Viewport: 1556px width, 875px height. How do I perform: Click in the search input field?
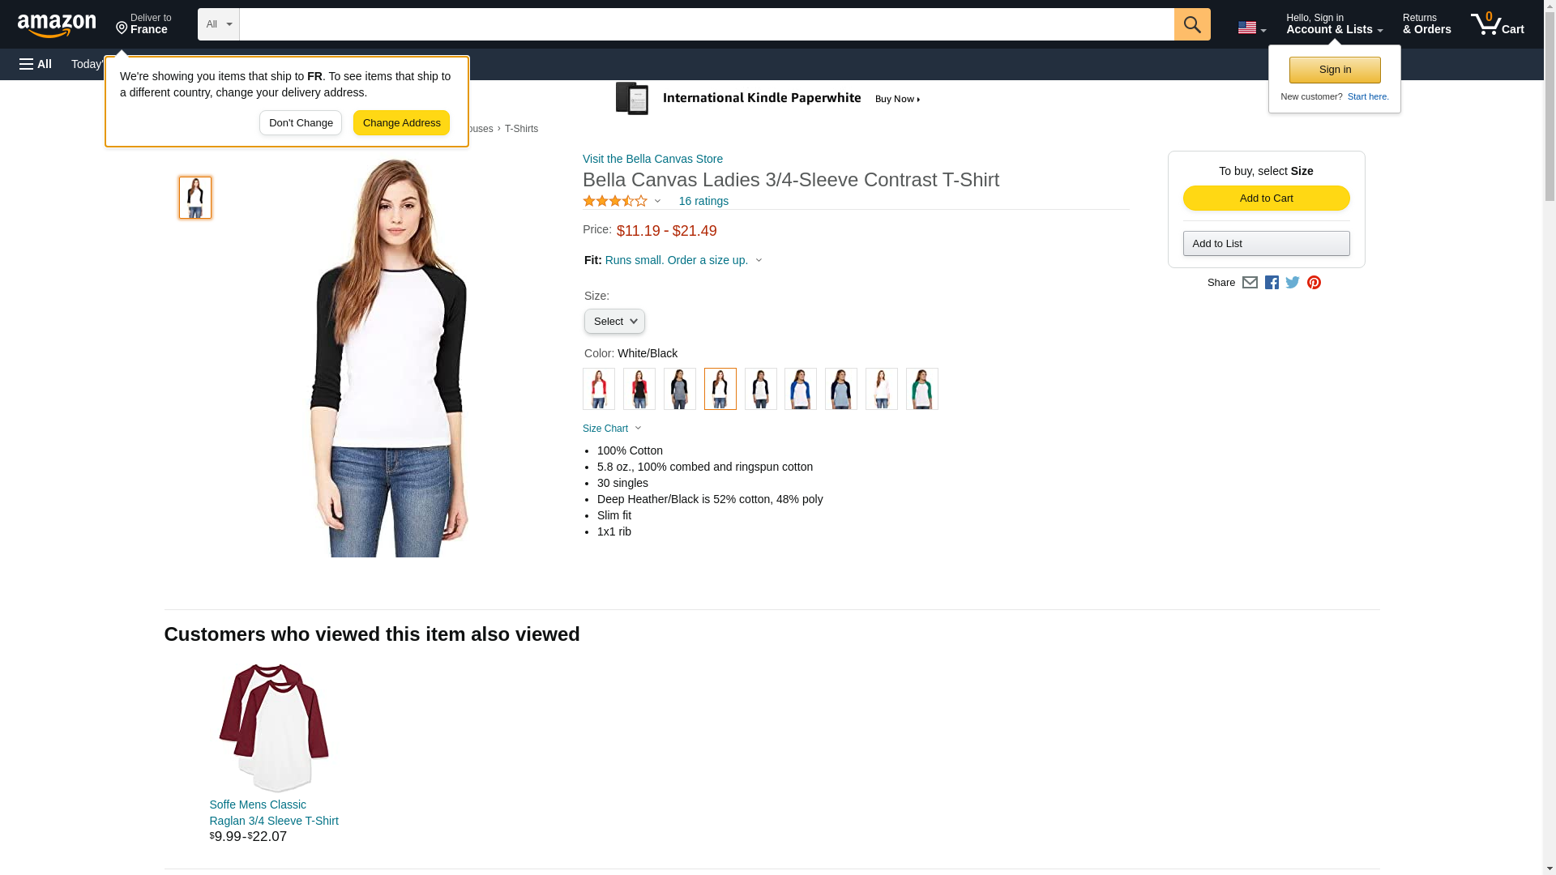[x=706, y=24]
